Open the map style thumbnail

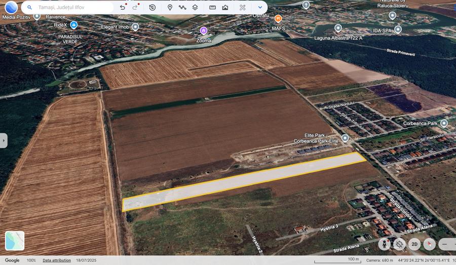click(15, 241)
